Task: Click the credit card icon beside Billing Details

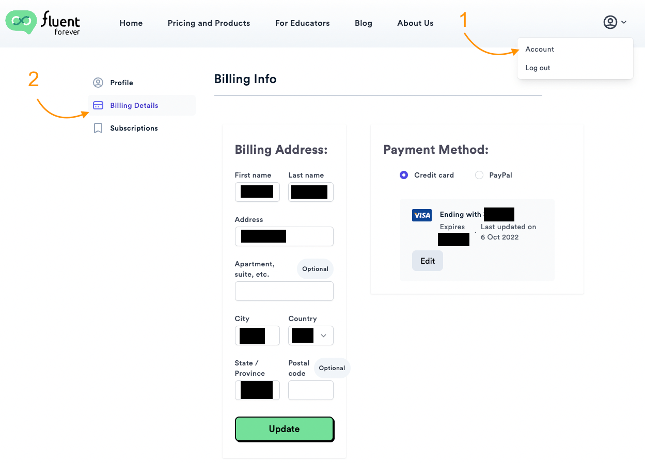Action: 98,105
